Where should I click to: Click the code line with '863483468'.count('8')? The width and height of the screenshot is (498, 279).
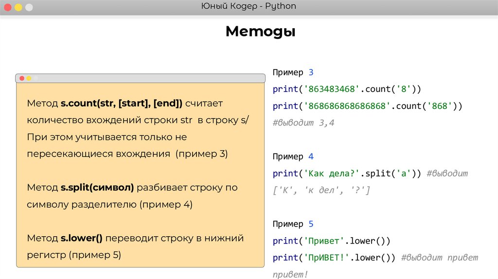(346, 89)
